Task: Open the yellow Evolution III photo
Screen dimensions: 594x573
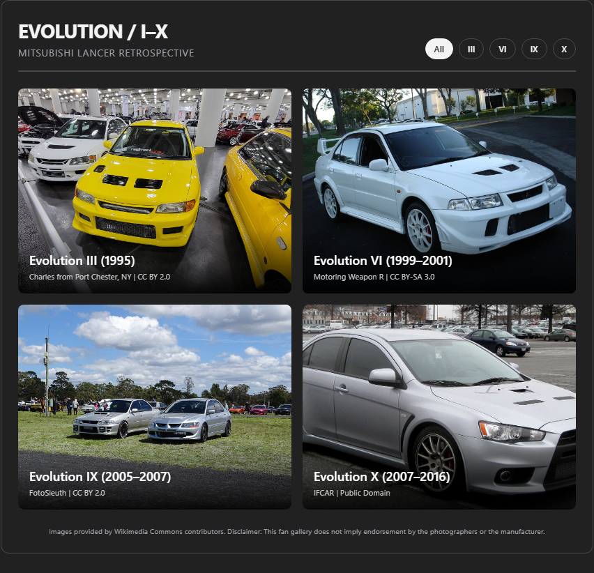Action: point(155,190)
